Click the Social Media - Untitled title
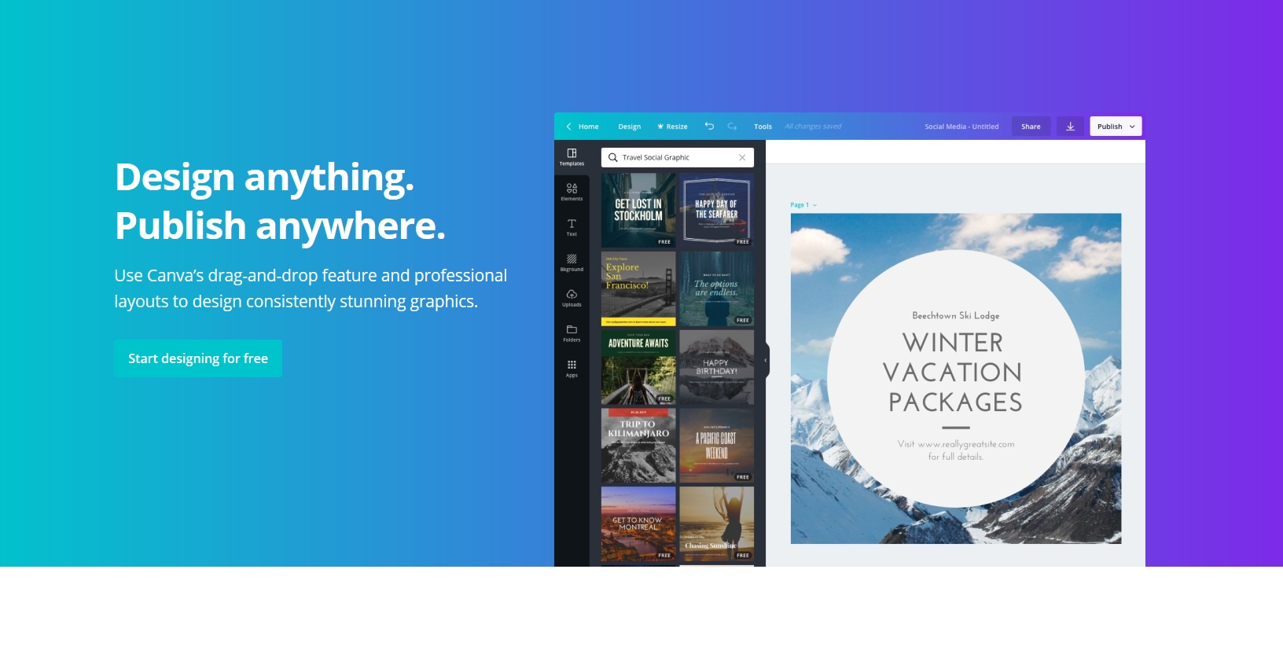 coord(961,127)
